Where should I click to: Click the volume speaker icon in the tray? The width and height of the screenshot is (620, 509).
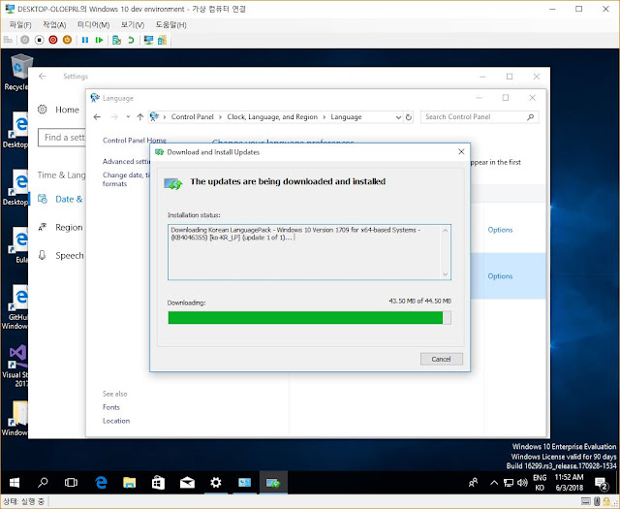(522, 483)
